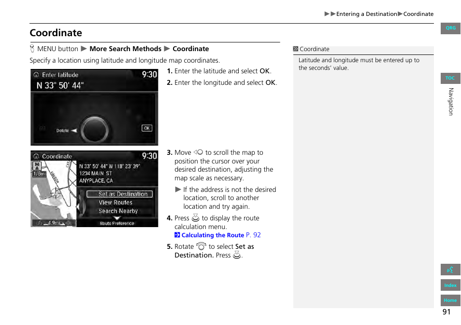Click the link arrow icon before Calculating the Route
Viewport: 461px width, 325px height.
(x=177, y=235)
